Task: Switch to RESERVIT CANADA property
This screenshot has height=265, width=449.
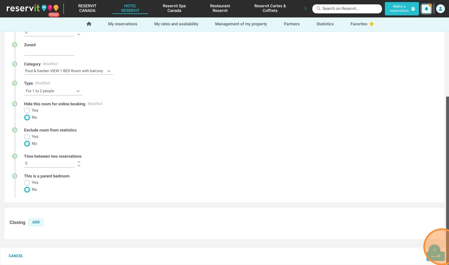Action: point(87,8)
